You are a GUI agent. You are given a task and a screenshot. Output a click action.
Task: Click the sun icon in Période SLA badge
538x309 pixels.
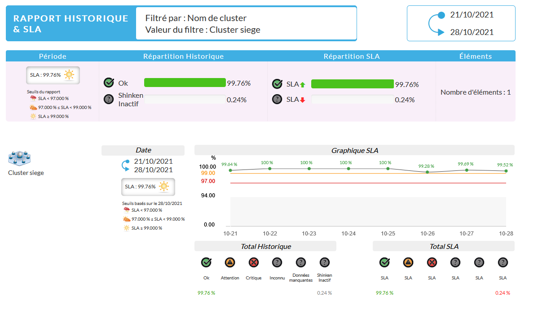coord(69,75)
